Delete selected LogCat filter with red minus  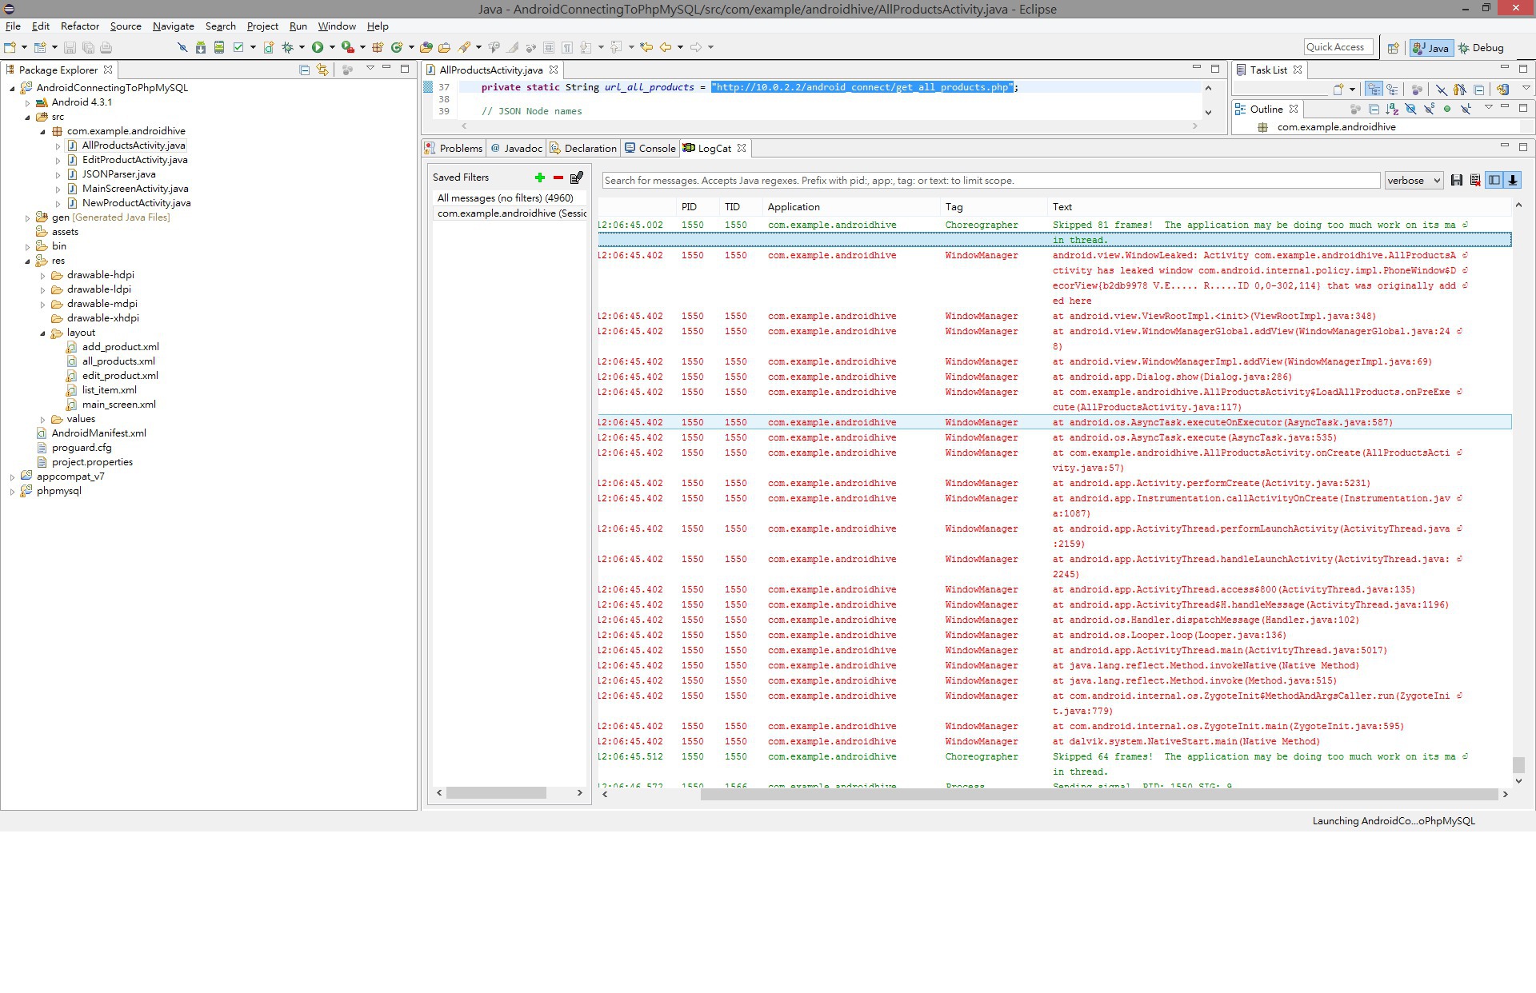558,177
